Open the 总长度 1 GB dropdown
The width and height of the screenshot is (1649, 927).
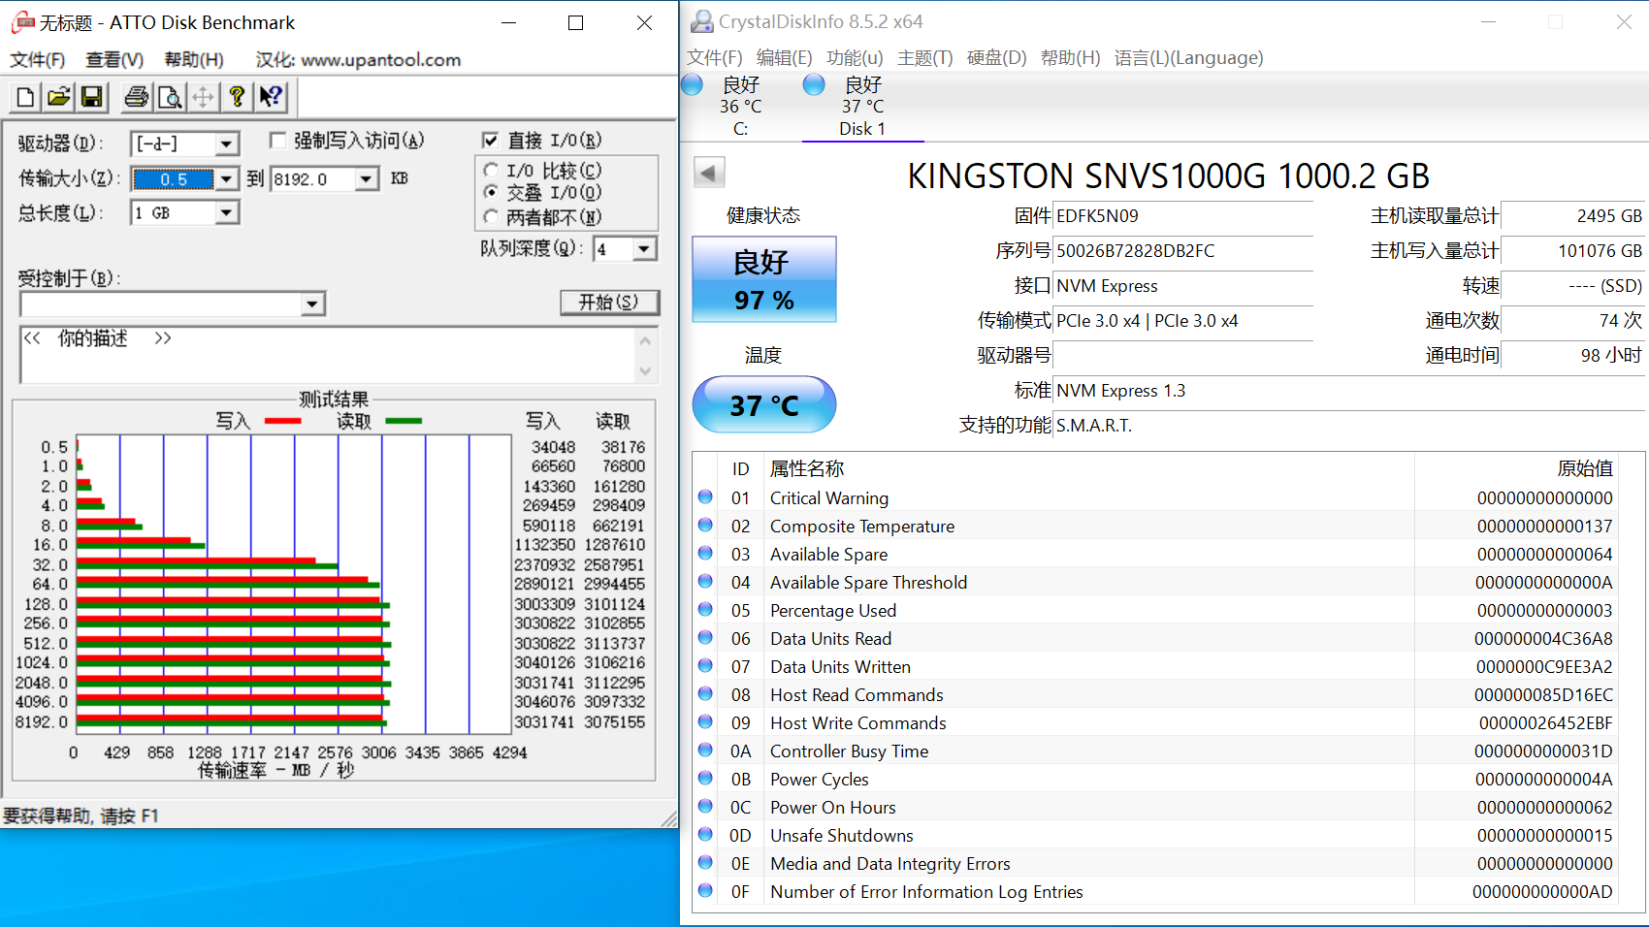click(226, 212)
